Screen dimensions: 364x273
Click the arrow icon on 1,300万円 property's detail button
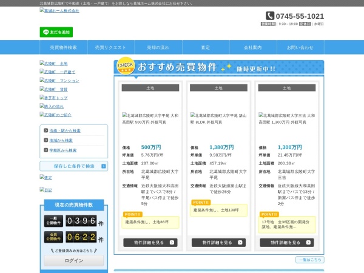(x=308, y=242)
